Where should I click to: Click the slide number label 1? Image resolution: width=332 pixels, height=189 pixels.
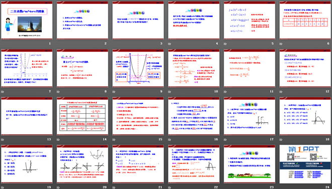[50, 44]
